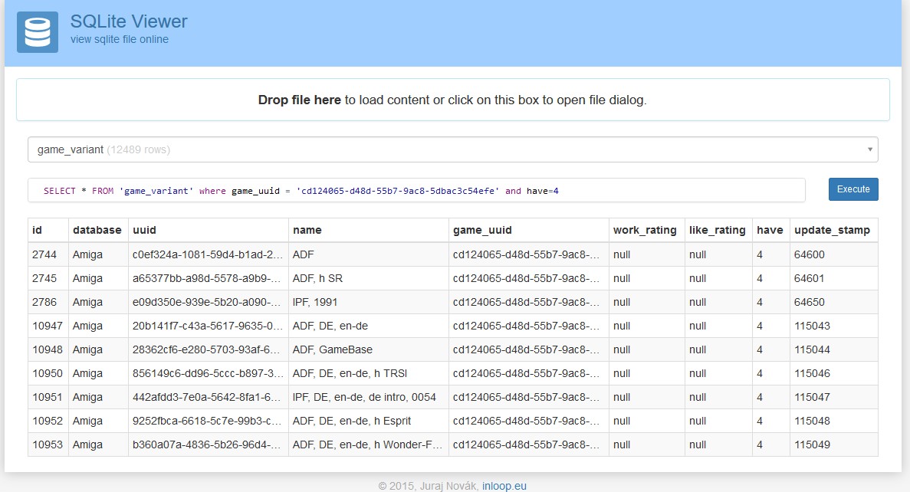This screenshot has height=492, width=910.
Task: Open the game_variant table dropdown
Action: (x=452, y=149)
